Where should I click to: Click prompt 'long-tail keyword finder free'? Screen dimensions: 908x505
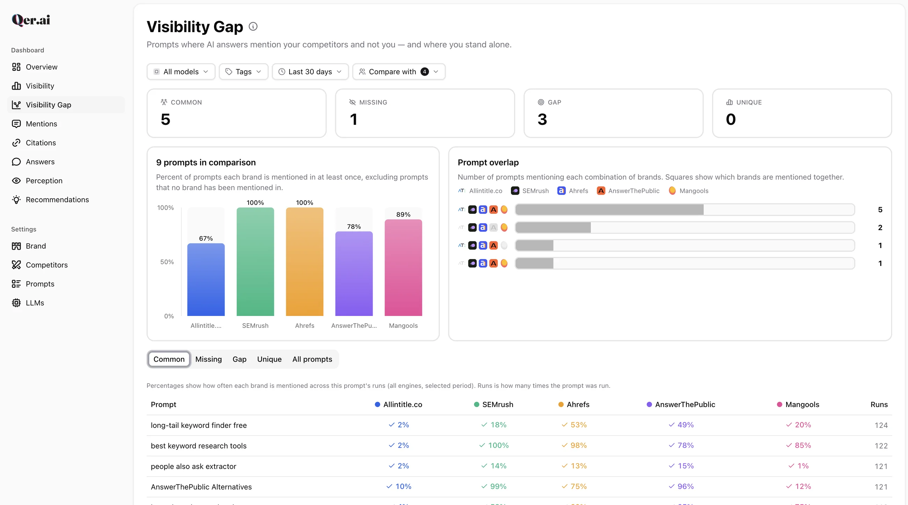pos(199,425)
